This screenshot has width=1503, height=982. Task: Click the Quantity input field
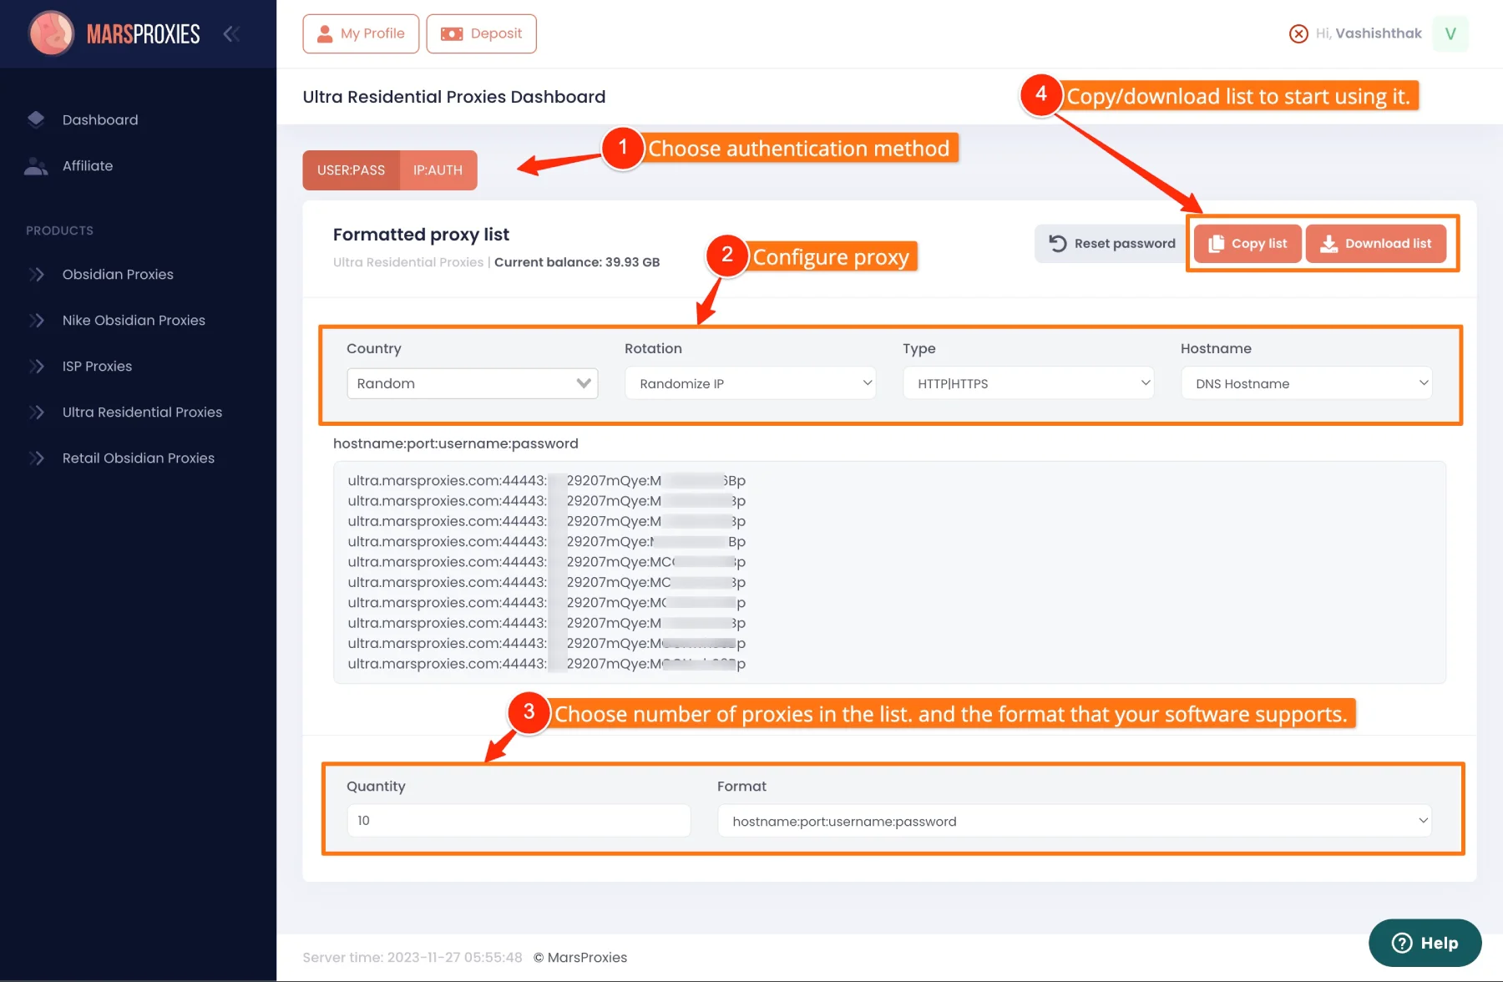click(x=519, y=821)
